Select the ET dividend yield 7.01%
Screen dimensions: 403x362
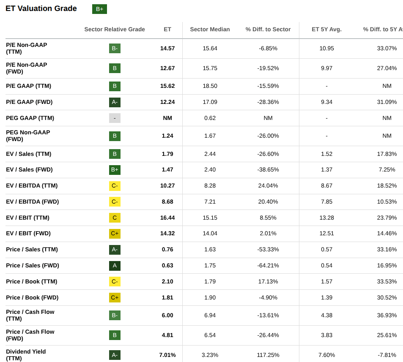click(167, 355)
